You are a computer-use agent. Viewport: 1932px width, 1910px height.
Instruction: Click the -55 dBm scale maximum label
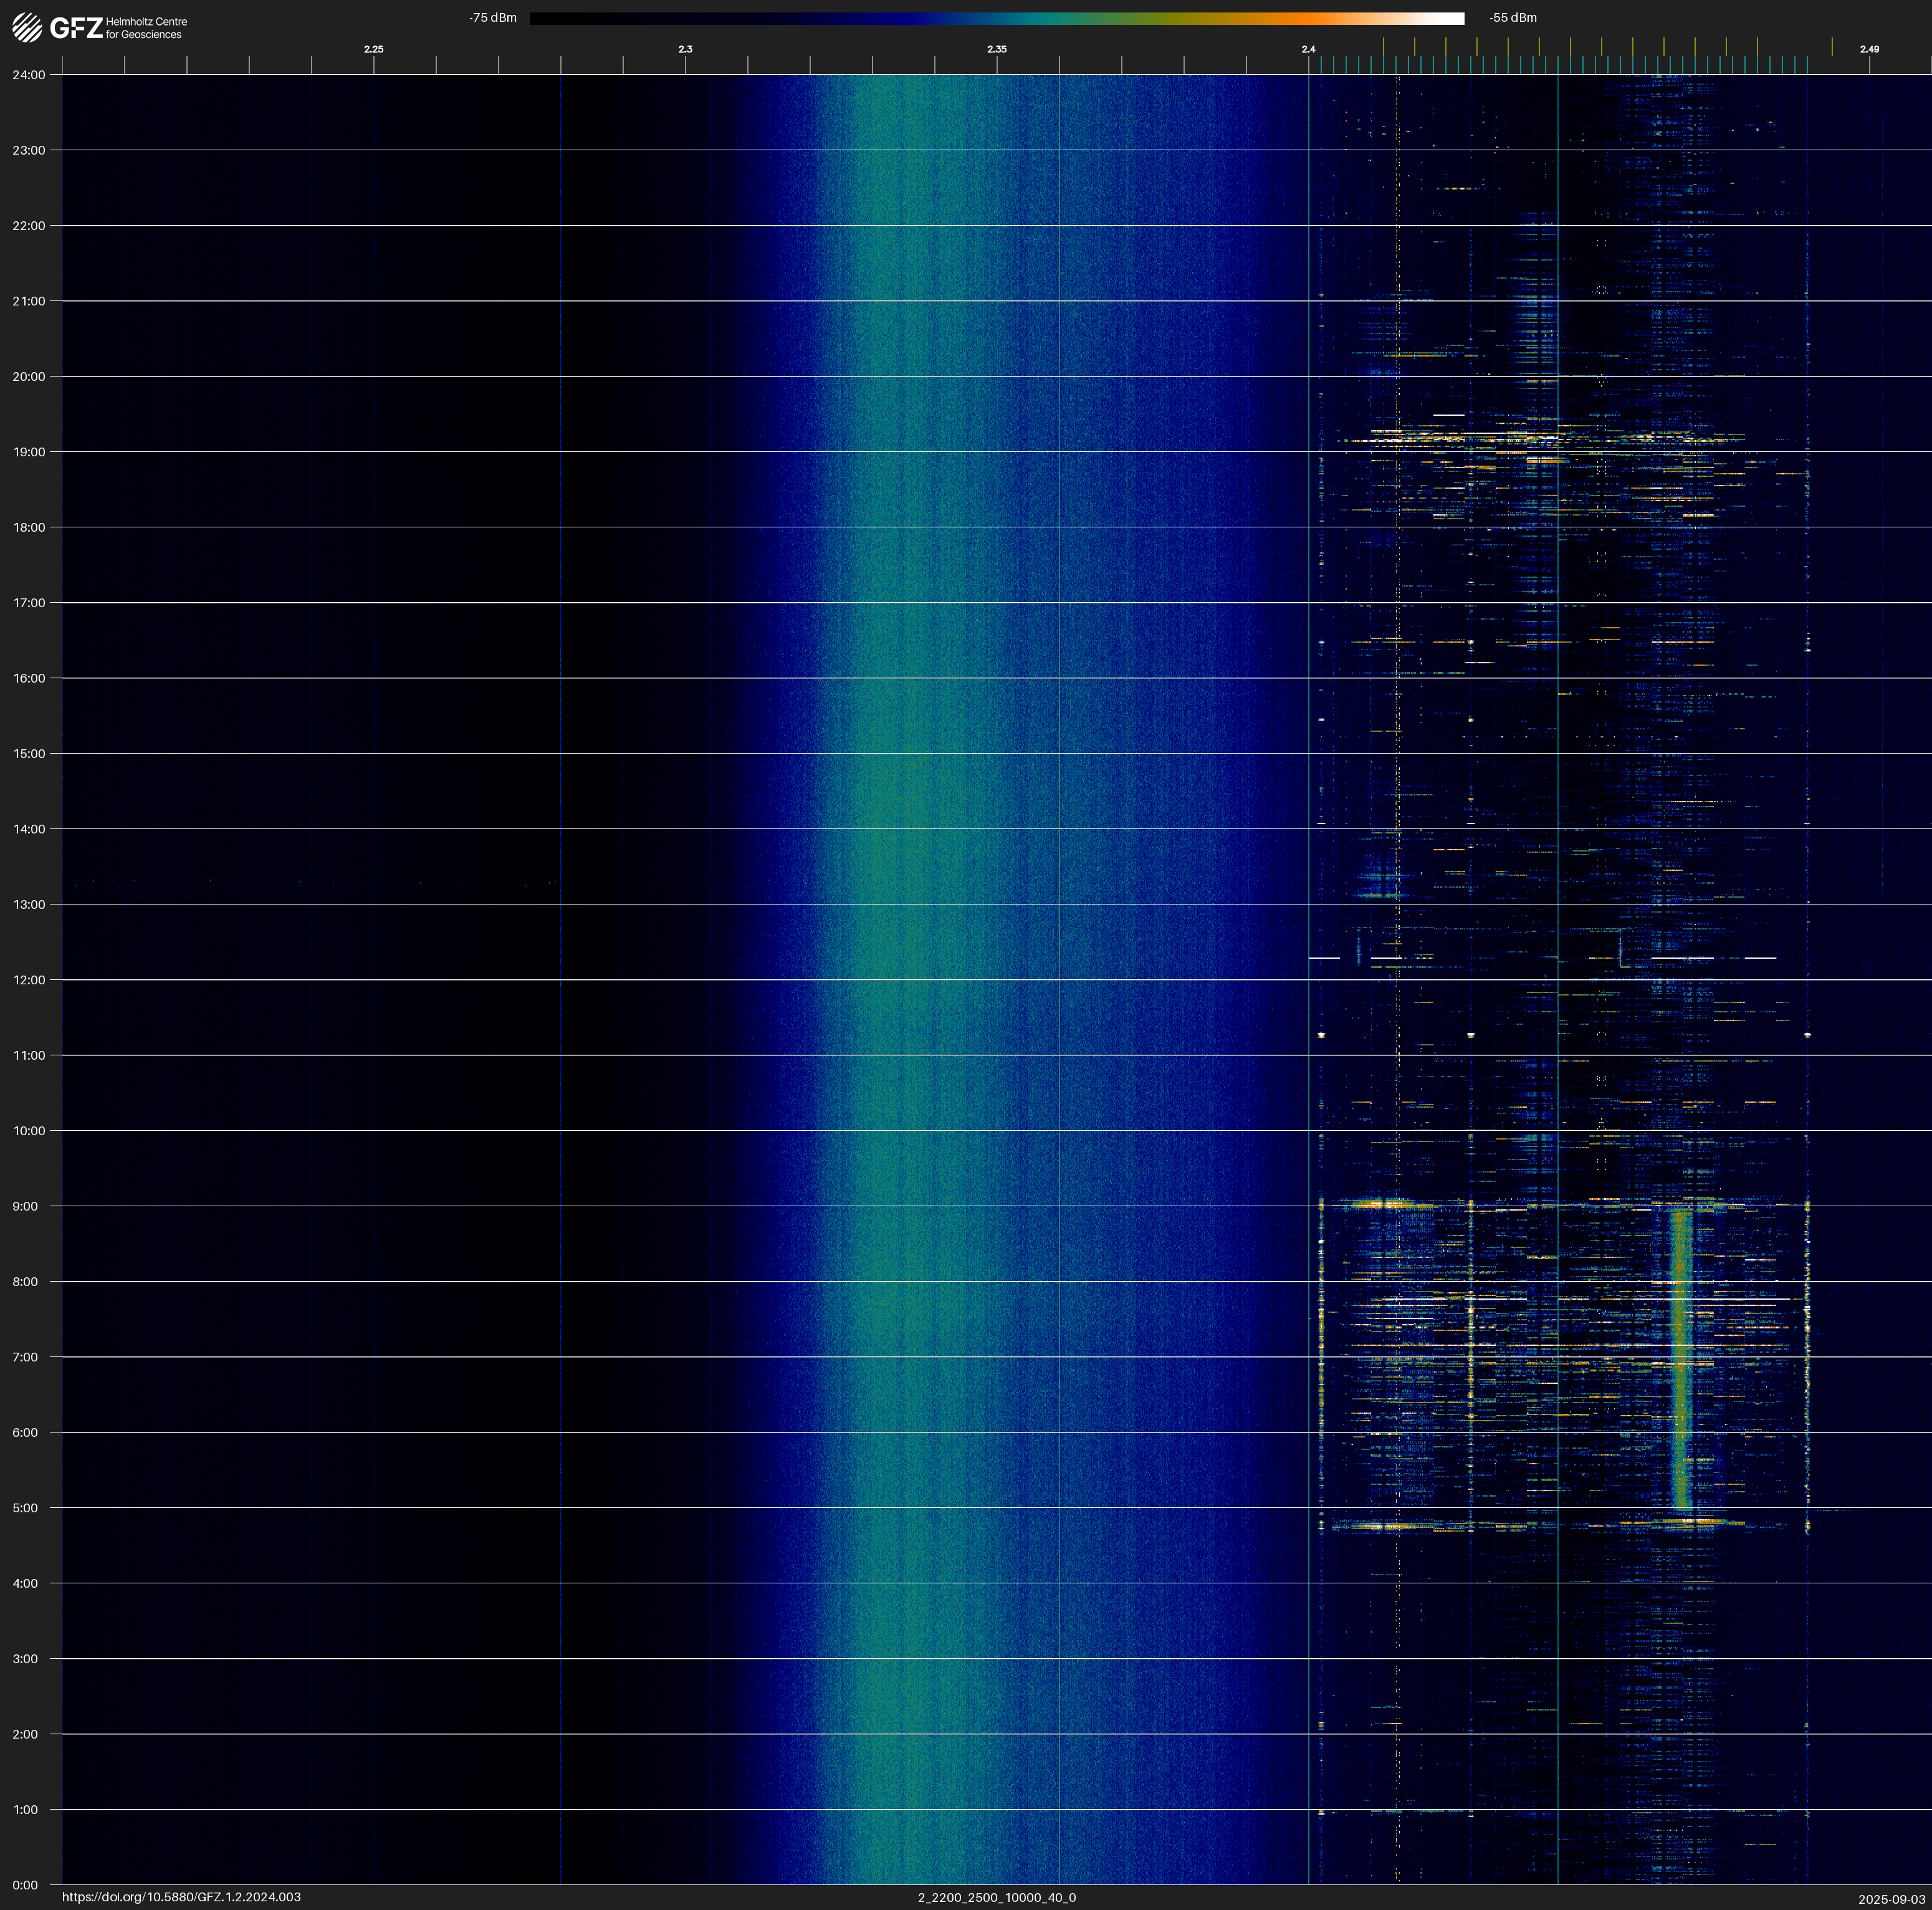pyautogui.click(x=1512, y=18)
